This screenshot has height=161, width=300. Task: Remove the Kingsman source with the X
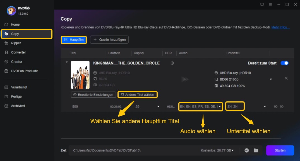pos(286,78)
